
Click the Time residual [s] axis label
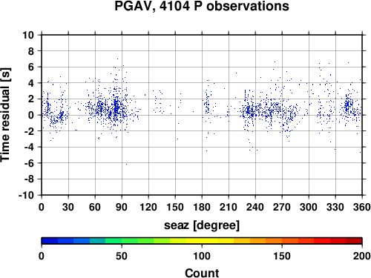coord(5,115)
